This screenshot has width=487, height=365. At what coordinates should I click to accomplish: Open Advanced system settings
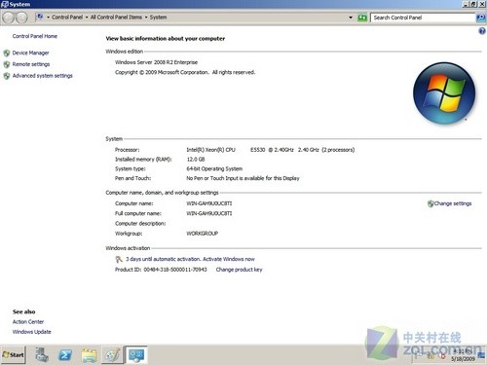[43, 76]
